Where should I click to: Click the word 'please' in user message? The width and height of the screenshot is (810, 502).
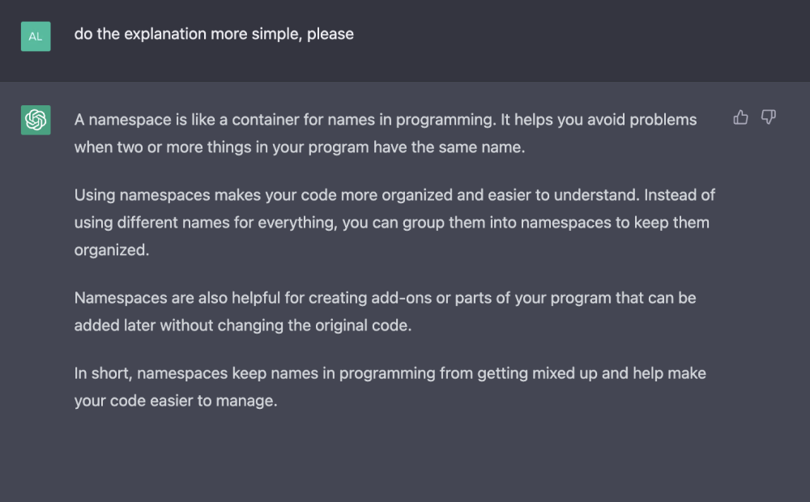(x=330, y=34)
